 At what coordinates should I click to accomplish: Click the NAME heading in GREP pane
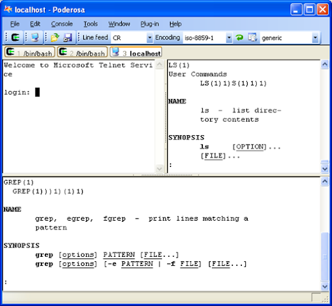point(12,210)
